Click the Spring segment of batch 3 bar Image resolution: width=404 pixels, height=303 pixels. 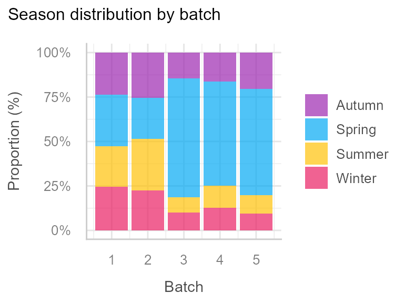[184, 138]
